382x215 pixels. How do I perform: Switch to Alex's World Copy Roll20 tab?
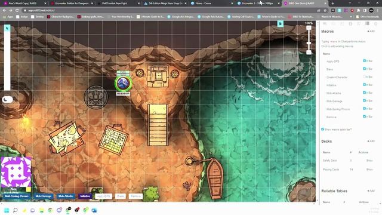click(24, 4)
